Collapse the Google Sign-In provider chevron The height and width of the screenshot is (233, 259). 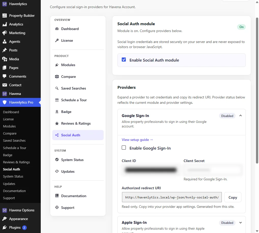[x=240, y=116]
